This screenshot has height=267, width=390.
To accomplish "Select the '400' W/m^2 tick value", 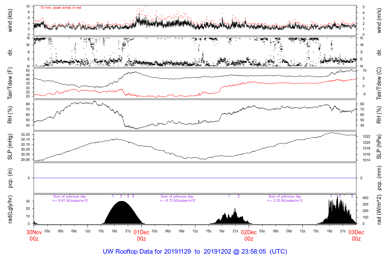I will pyautogui.click(x=365, y=198).
